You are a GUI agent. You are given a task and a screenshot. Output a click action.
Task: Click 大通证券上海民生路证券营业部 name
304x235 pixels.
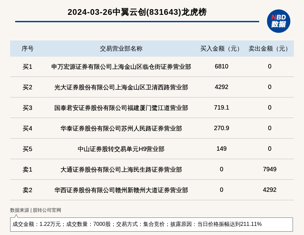click(121, 170)
